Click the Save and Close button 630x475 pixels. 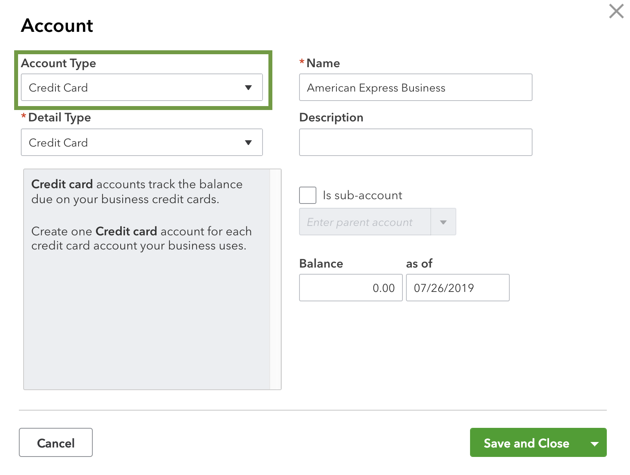pos(526,443)
